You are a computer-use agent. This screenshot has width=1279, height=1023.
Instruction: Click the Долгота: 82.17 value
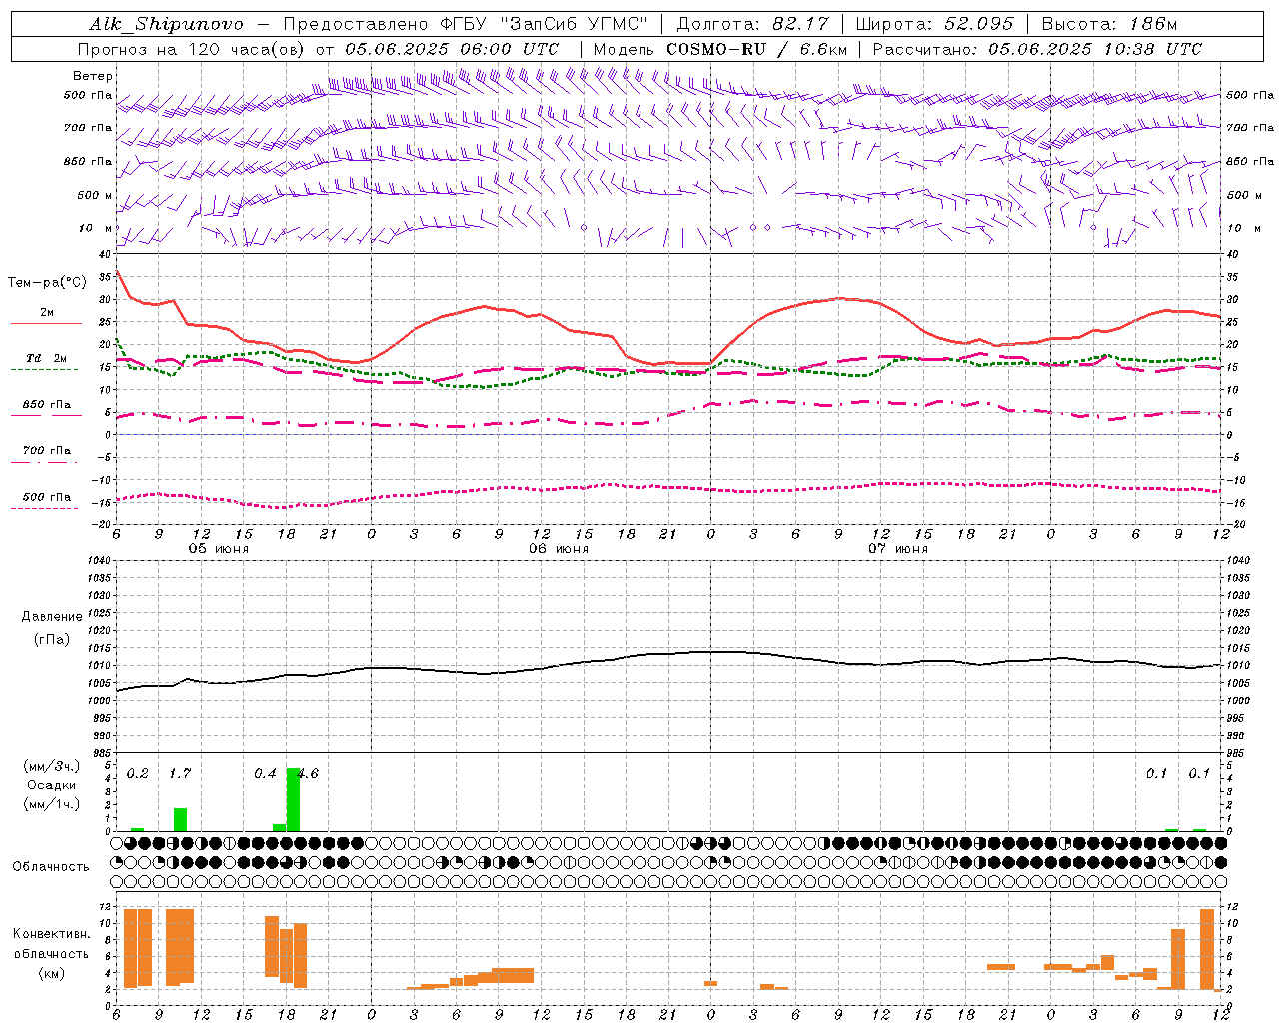pyautogui.click(x=753, y=24)
